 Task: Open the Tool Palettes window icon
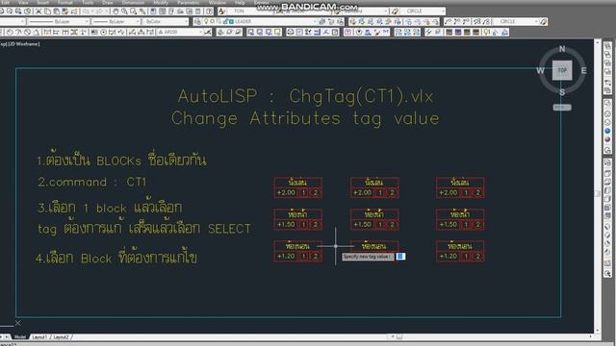pos(171,12)
